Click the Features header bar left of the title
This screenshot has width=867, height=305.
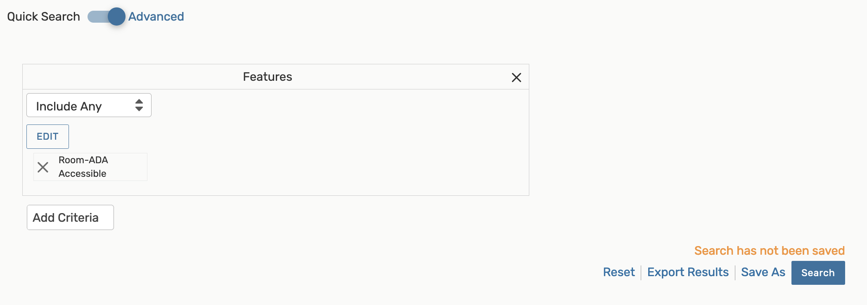click(x=124, y=77)
